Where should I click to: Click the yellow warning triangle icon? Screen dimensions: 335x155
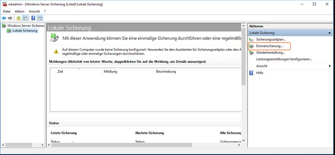coord(56,52)
